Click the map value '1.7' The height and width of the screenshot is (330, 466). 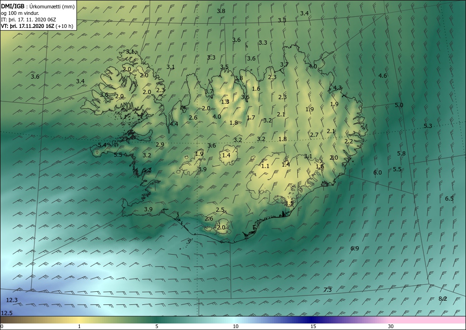tap(251, 117)
